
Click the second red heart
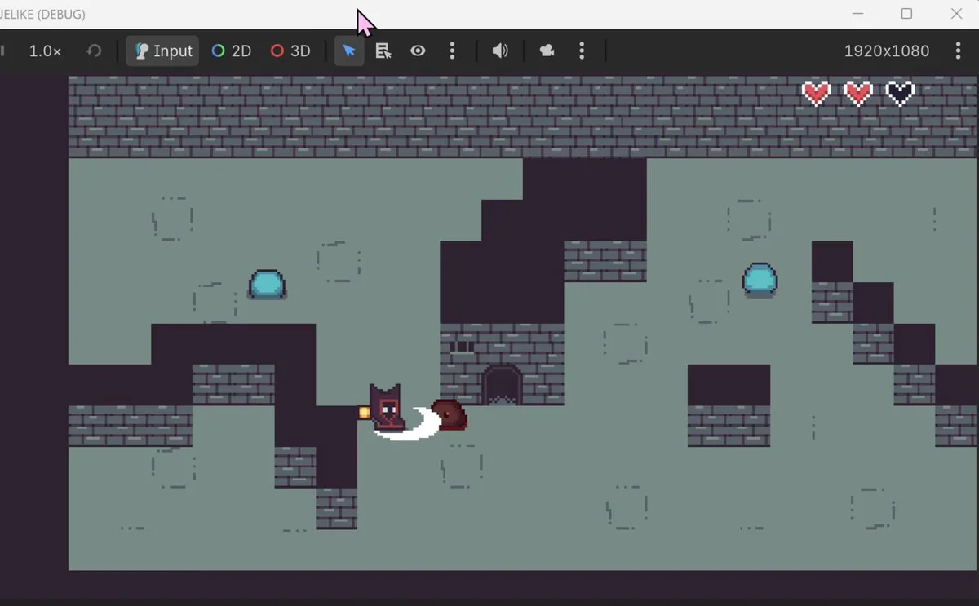[x=858, y=94]
